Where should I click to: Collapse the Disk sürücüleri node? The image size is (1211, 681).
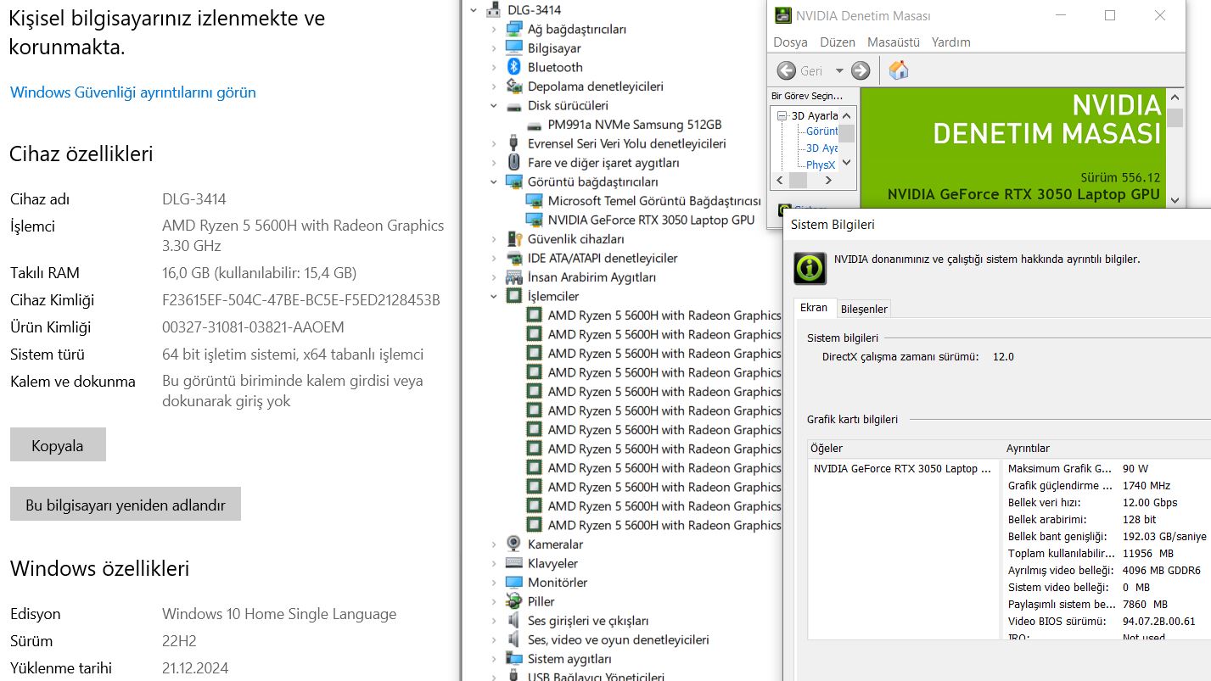click(493, 106)
